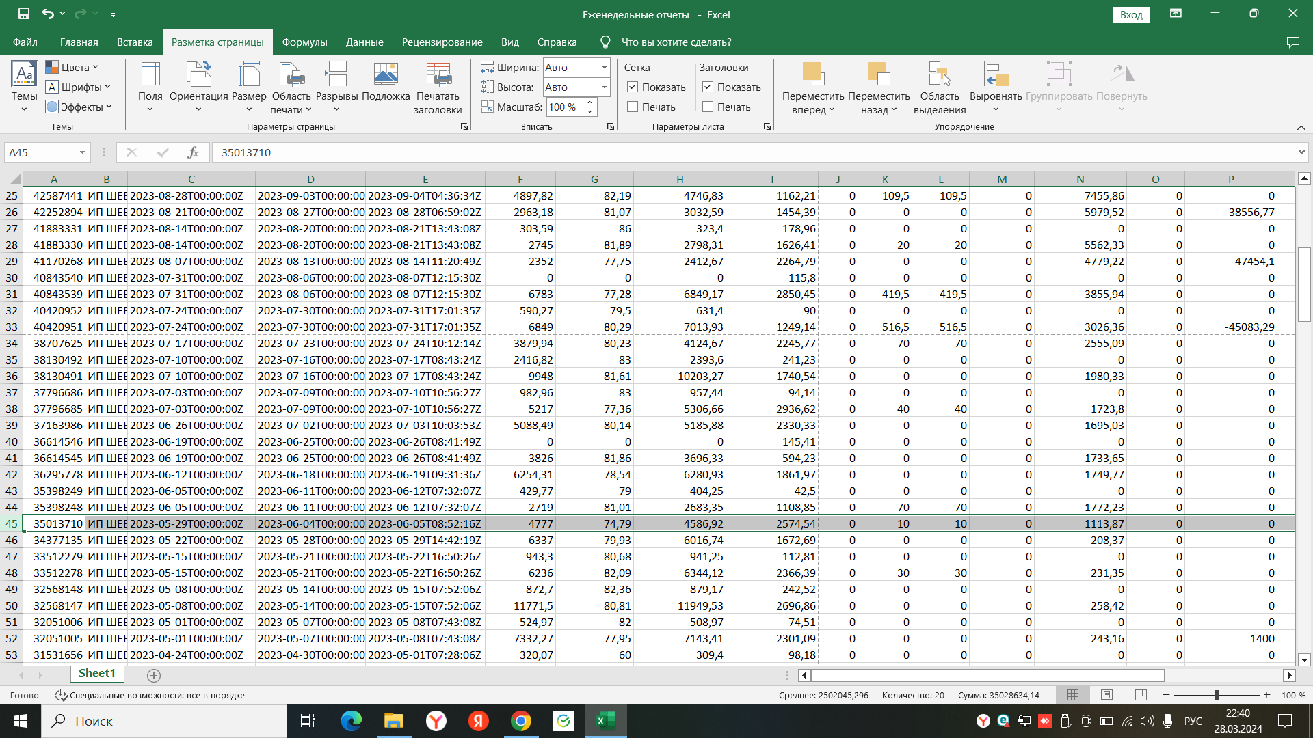Image resolution: width=1313 pixels, height=738 pixels.
Task: Switch to the Рецензирование tab
Action: [442, 42]
